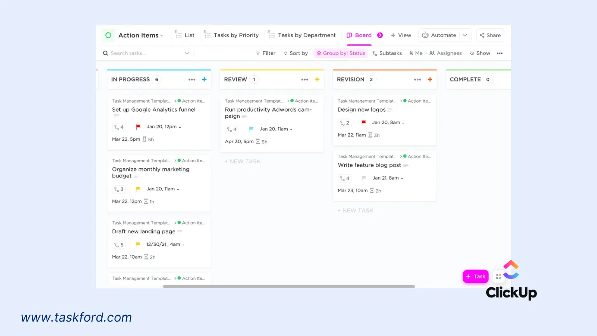Open the REVIEW column ellipsis menu
This screenshot has width=597, height=336.
click(304, 79)
